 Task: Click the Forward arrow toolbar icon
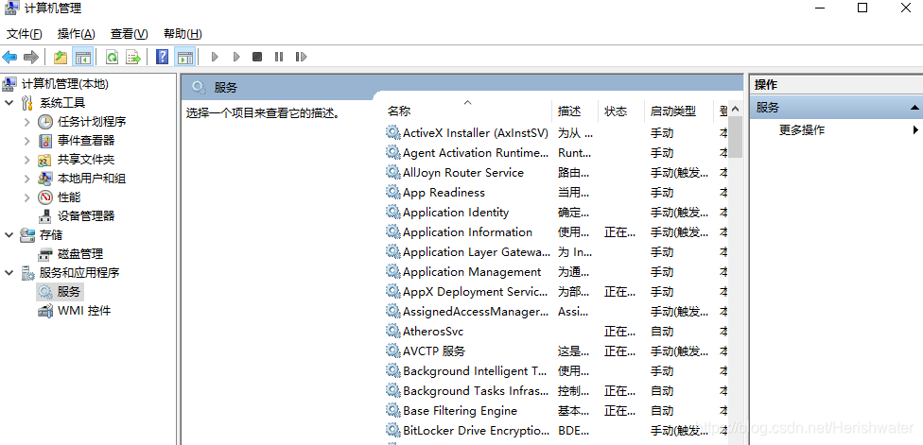[x=30, y=57]
